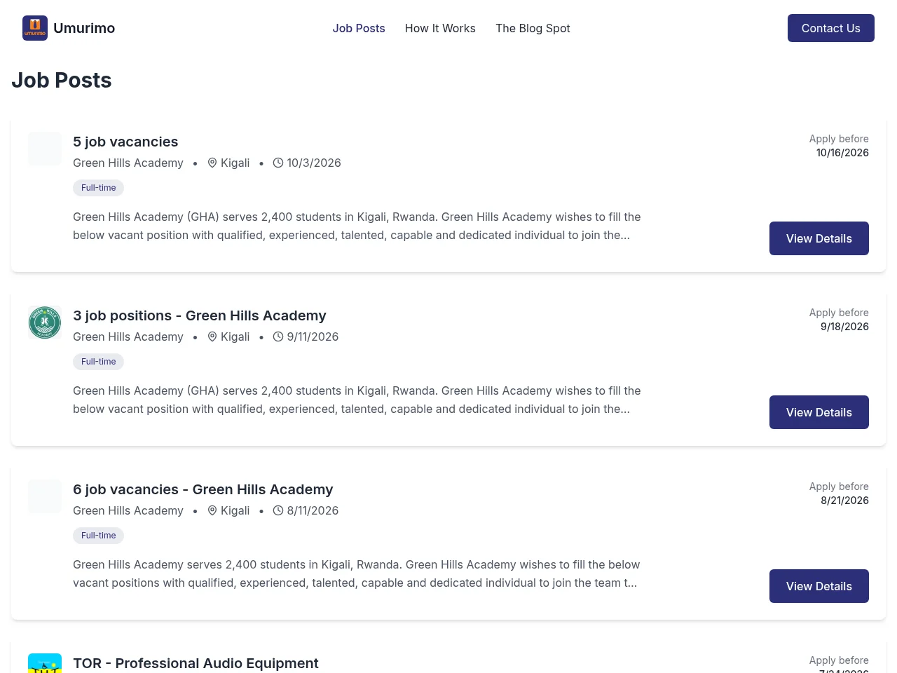Click the location pin in 6 job vacancies post
The width and height of the screenshot is (897, 673).
tap(212, 510)
